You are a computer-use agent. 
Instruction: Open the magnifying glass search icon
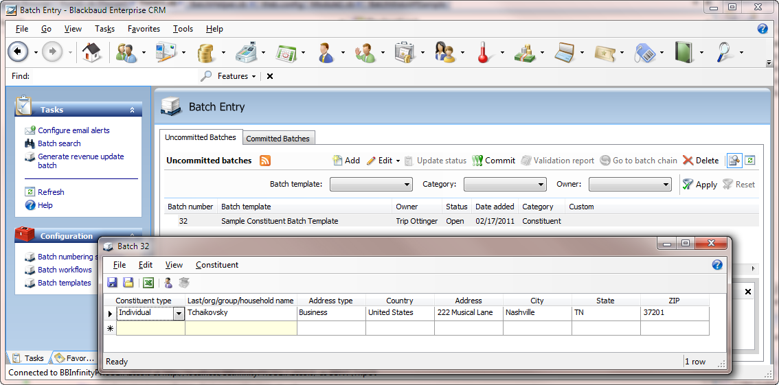click(x=725, y=51)
